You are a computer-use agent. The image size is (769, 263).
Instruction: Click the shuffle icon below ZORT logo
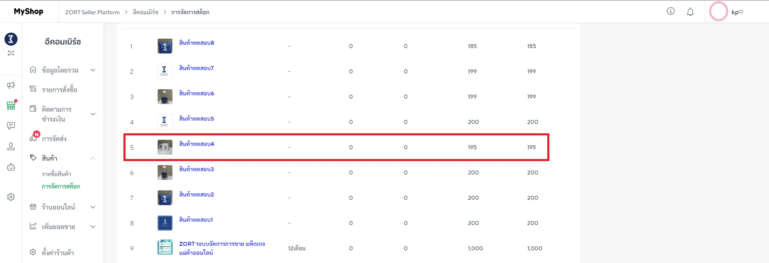coord(11,53)
